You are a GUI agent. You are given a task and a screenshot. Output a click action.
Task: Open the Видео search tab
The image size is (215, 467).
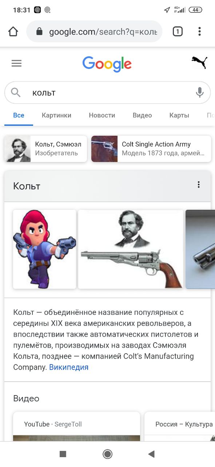coord(142,115)
